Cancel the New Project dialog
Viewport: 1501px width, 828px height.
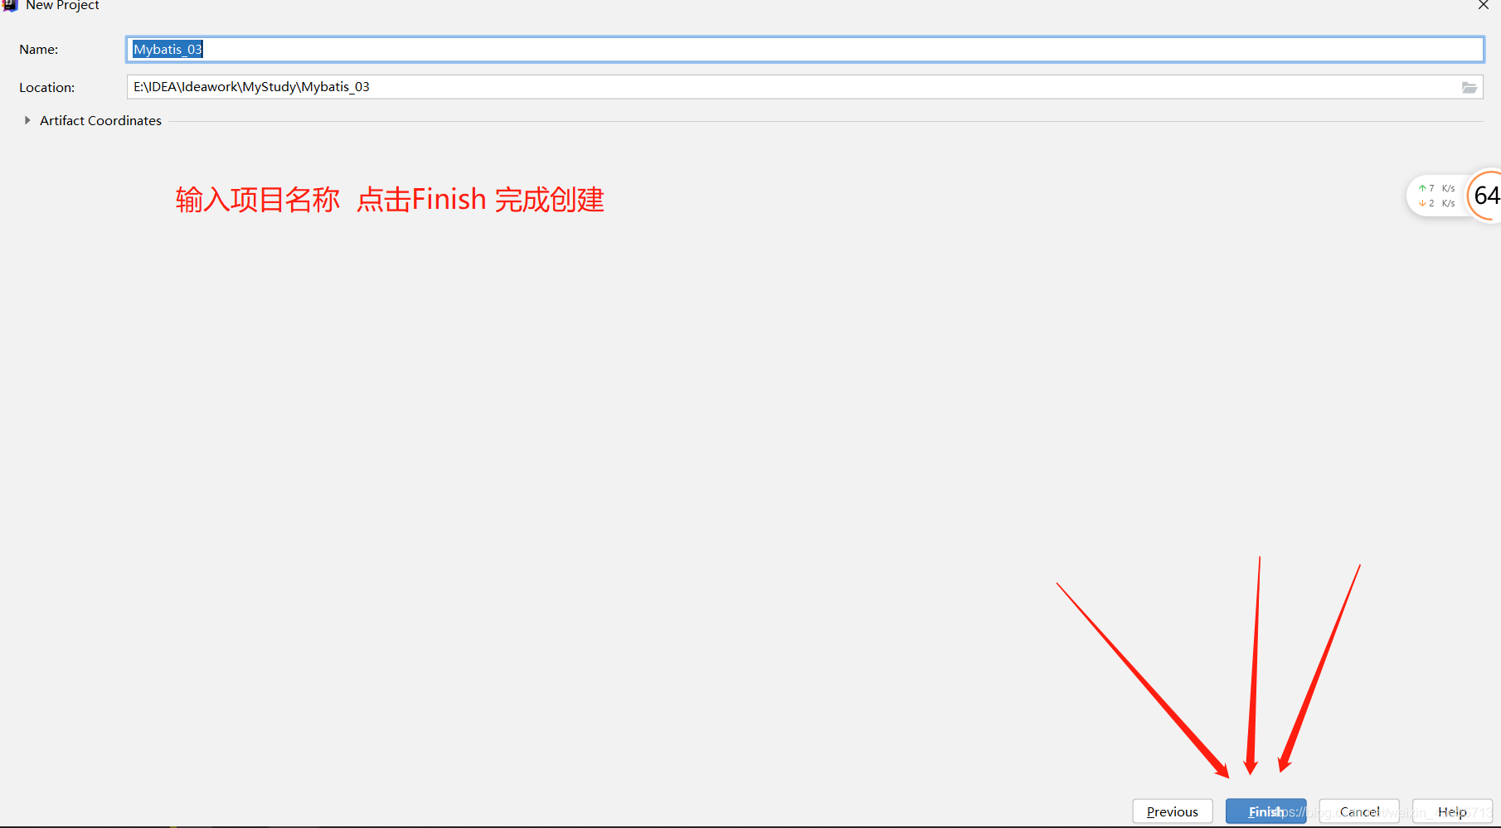click(1359, 811)
